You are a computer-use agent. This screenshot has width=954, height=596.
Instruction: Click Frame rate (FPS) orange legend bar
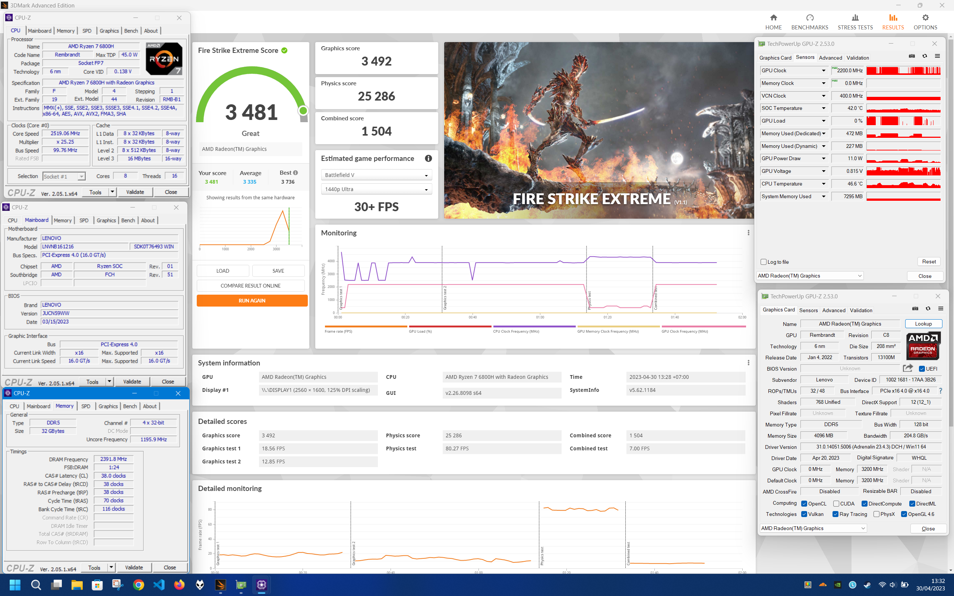(x=366, y=326)
